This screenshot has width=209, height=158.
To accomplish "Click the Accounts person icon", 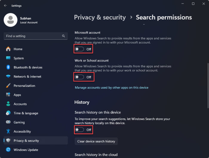I will tap(8, 104).
